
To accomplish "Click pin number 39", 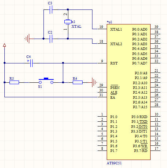I will click(156, 27).
